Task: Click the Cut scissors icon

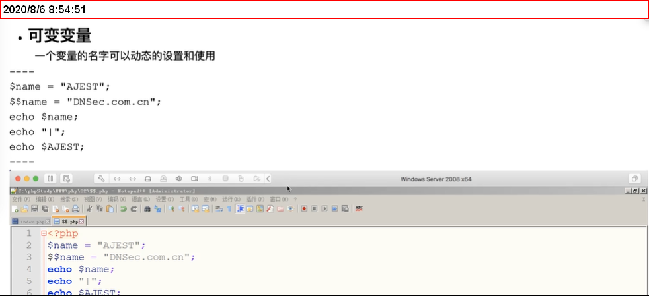Action: tap(89, 209)
